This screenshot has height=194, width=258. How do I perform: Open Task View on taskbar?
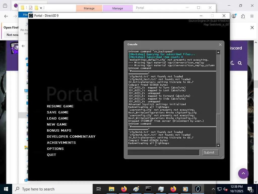(x=99, y=189)
